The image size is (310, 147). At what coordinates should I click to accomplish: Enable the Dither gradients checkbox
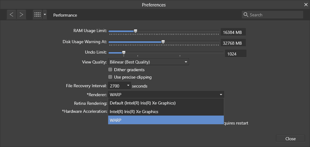[x=110, y=70]
